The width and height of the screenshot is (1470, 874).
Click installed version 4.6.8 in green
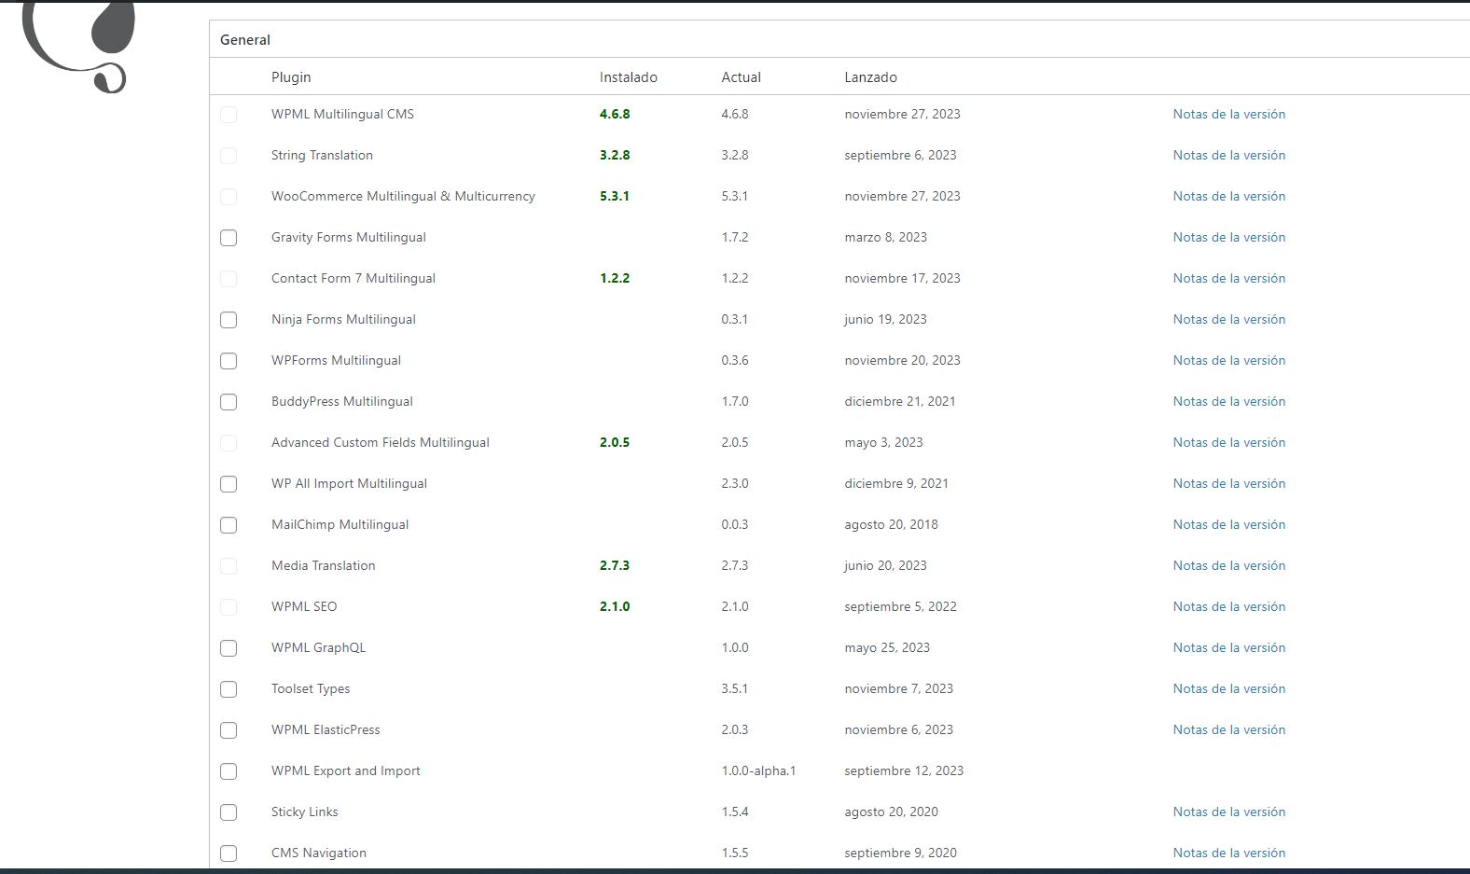tap(615, 114)
